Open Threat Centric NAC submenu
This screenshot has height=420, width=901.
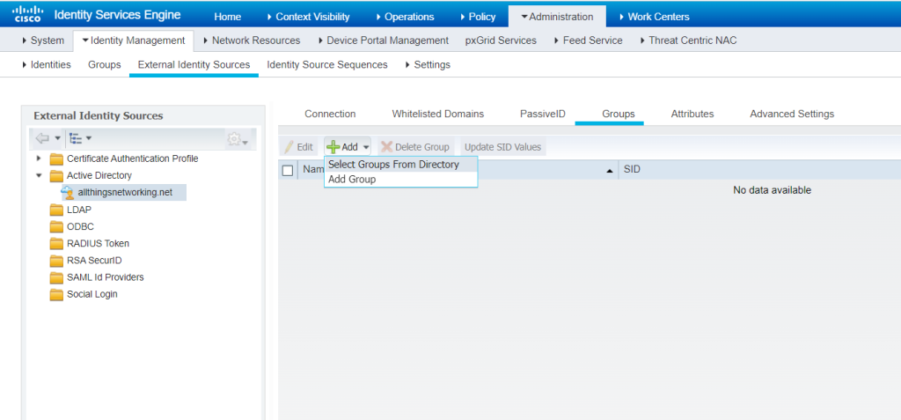[x=688, y=41]
